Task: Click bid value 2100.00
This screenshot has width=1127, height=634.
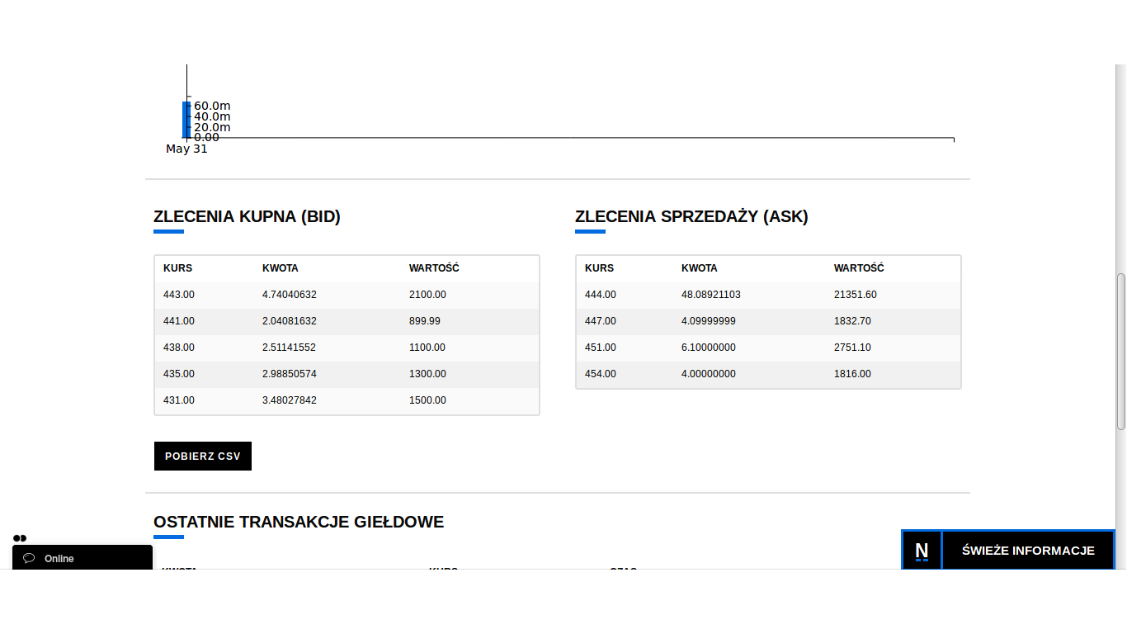Action: click(427, 295)
